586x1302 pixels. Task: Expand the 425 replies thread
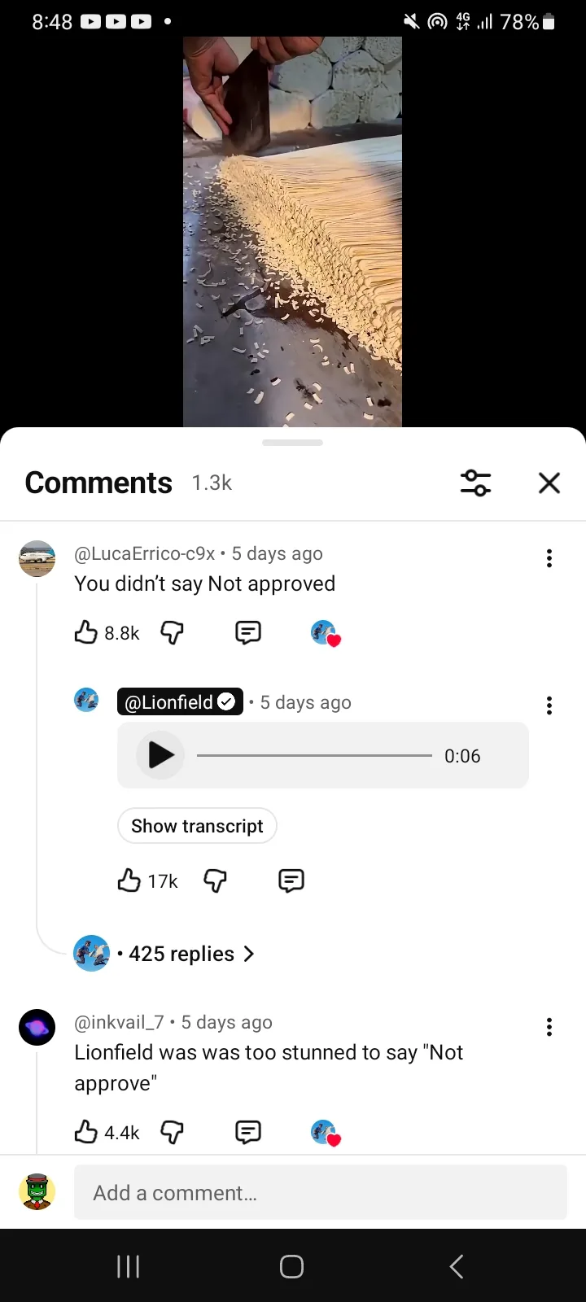click(191, 954)
